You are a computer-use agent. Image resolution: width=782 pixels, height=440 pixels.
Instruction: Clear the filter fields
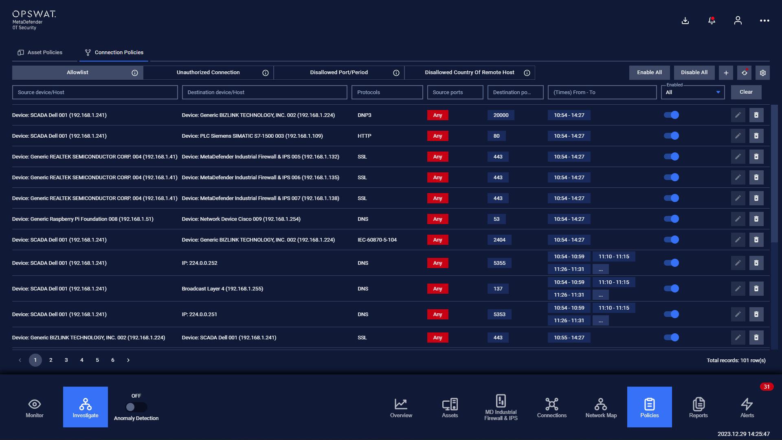(x=746, y=92)
